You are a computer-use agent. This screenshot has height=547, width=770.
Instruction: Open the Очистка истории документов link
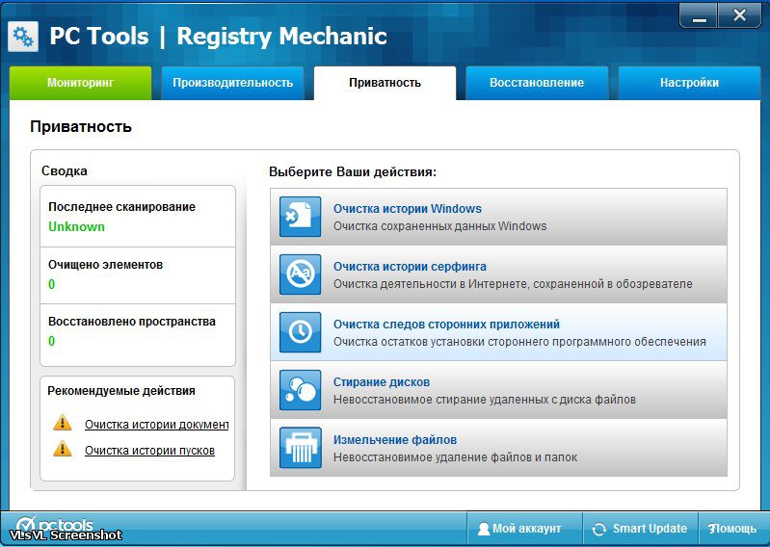(156, 425)
